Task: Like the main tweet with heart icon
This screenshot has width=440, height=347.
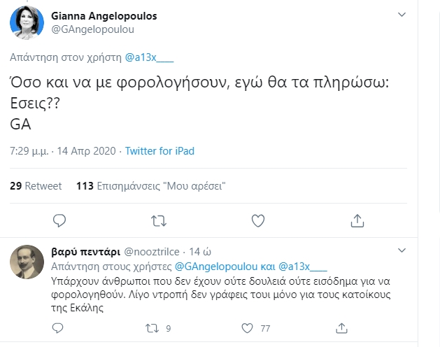Action: (258, 220)
